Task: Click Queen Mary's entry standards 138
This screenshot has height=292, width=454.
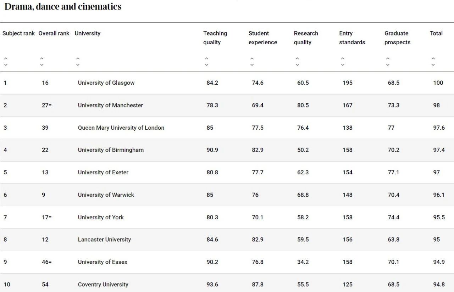Action: click(348, 128)
